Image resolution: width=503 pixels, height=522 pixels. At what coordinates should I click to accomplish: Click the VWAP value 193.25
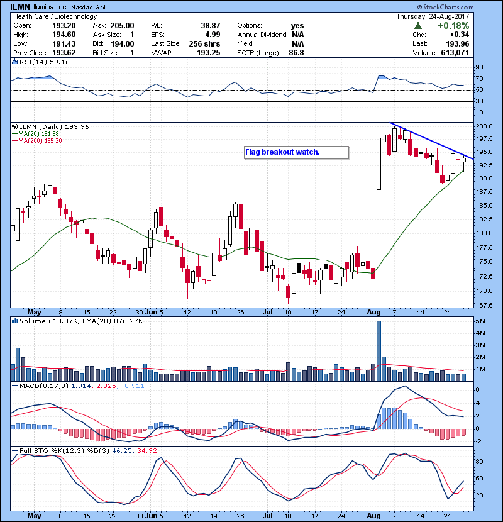click(x=208, y=53)
